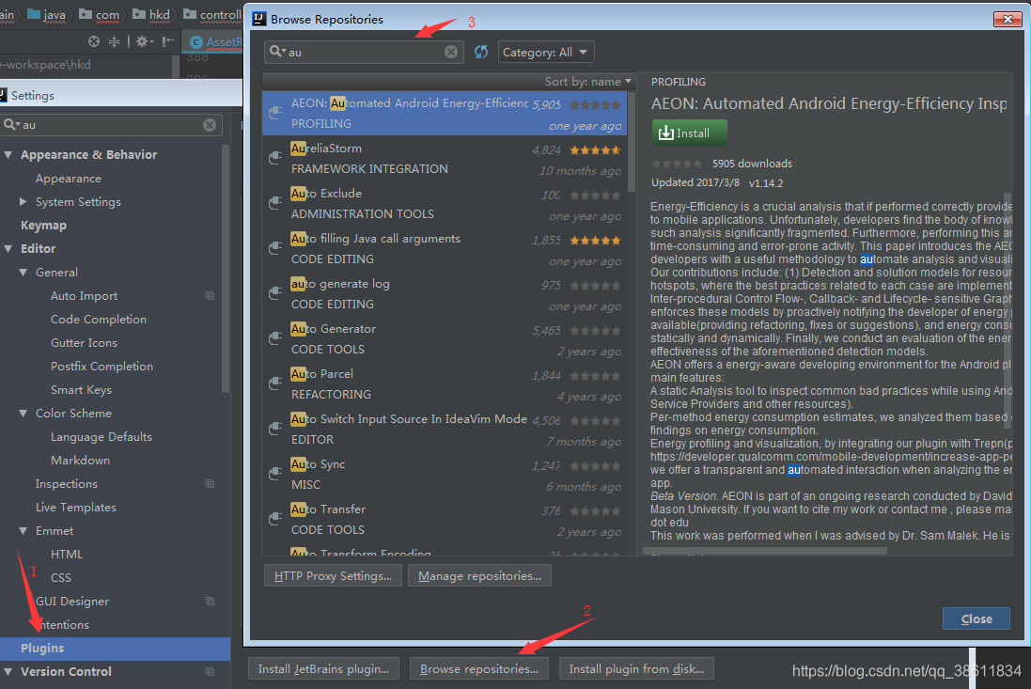Click project-level icon next to Auto Import
1031x689 pixels.
point(210,296)
